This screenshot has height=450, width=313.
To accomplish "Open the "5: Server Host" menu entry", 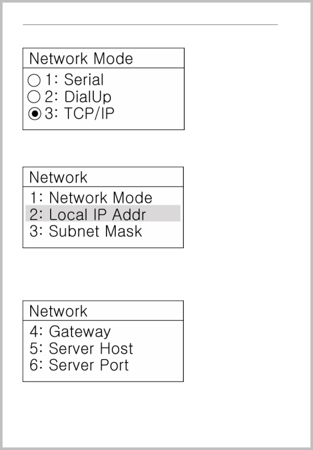I will [81, 349].
